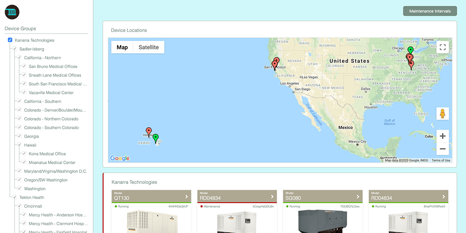Click the 'Kanarra Technologies' section heading
Screen dimensions: 466x233
pos(134,182)
